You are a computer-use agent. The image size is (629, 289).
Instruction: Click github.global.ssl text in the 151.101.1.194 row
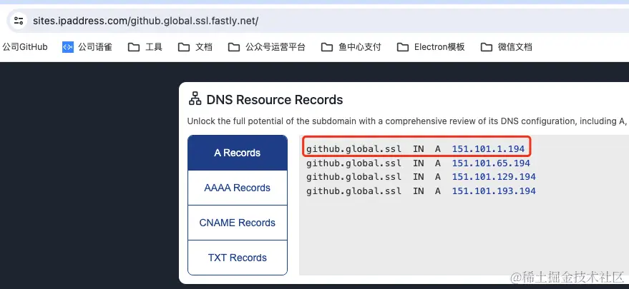click(353, 149)
